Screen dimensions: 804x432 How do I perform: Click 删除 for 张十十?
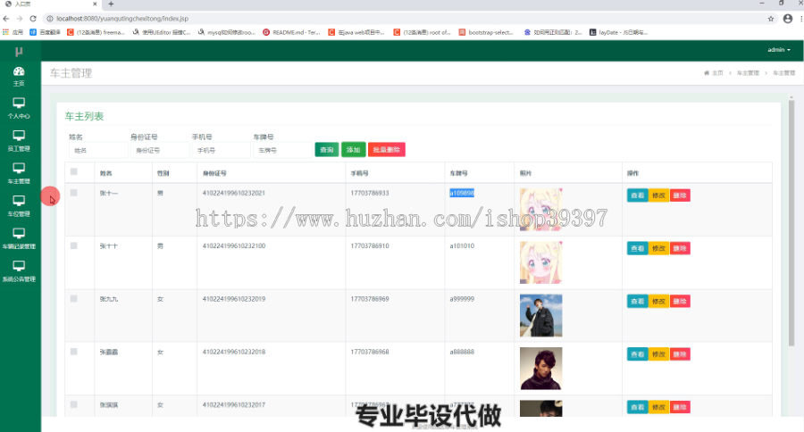[x=680, y=248]
